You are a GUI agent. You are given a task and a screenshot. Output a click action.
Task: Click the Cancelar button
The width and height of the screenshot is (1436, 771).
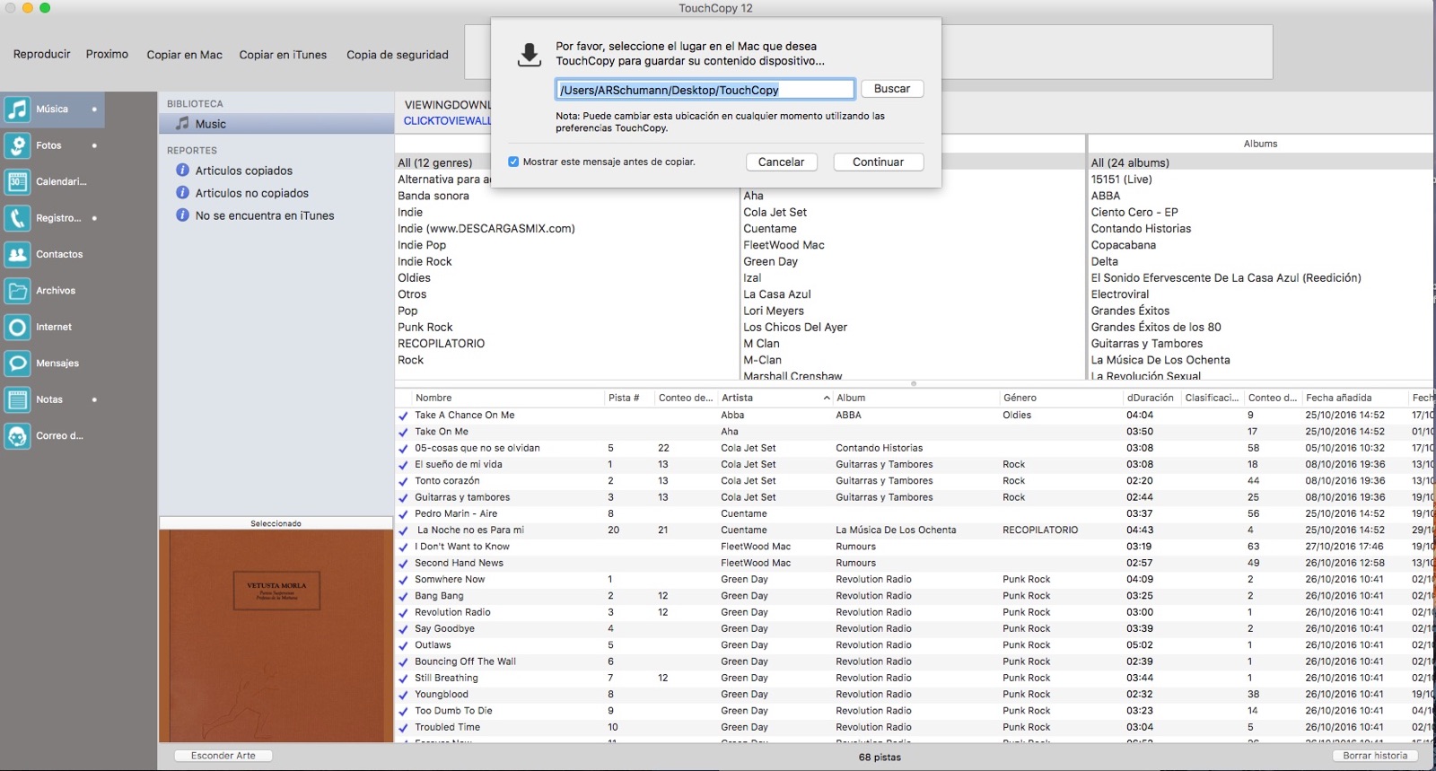[781, 162]
